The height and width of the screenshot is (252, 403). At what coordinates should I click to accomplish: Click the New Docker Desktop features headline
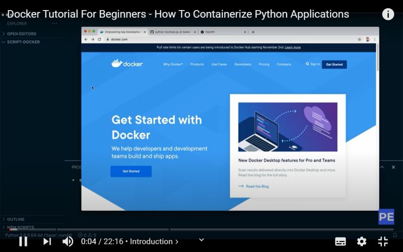pos(287,160)
